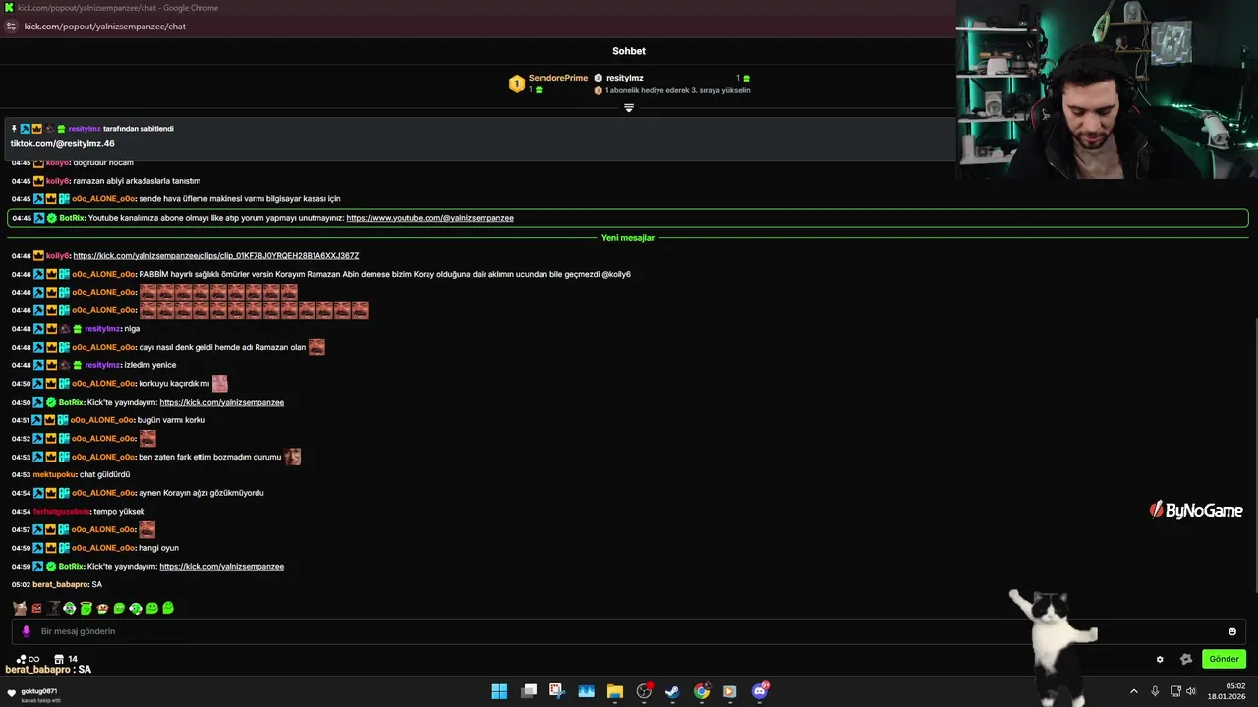Click resitylmz username on 'niga' message
Image resolution: width=1258 pixels, height=707 pixels.
click(x=102, y=329)
